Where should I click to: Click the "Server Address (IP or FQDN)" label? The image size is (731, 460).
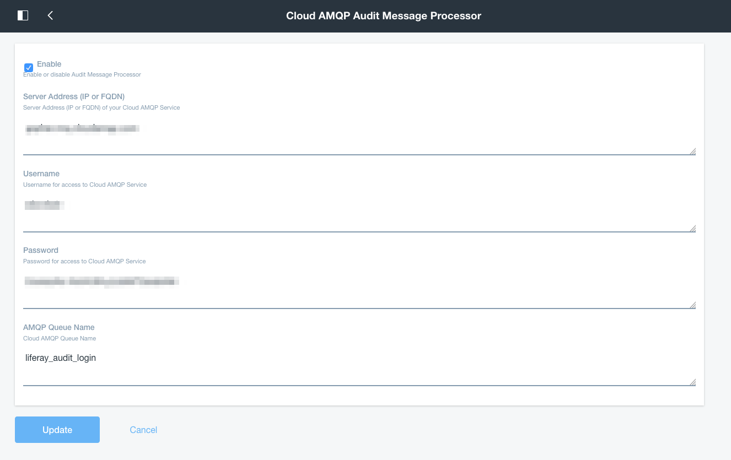74,96
